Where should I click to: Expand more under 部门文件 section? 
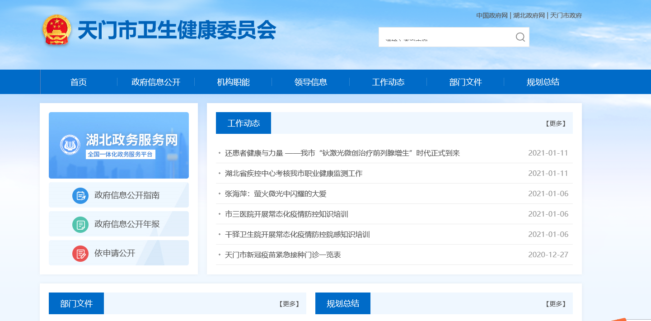point(289,304)
